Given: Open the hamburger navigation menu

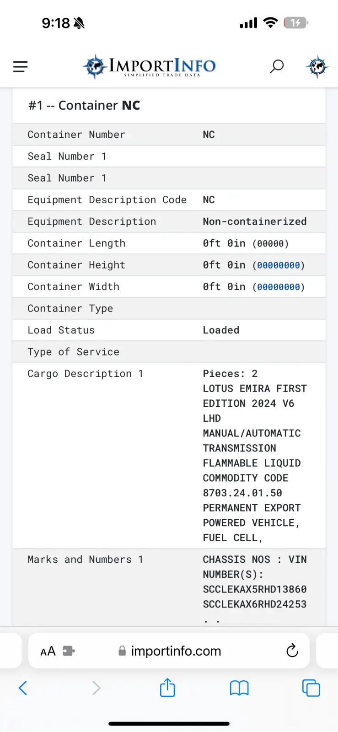Looking at the screenshot, I should 21,67.
